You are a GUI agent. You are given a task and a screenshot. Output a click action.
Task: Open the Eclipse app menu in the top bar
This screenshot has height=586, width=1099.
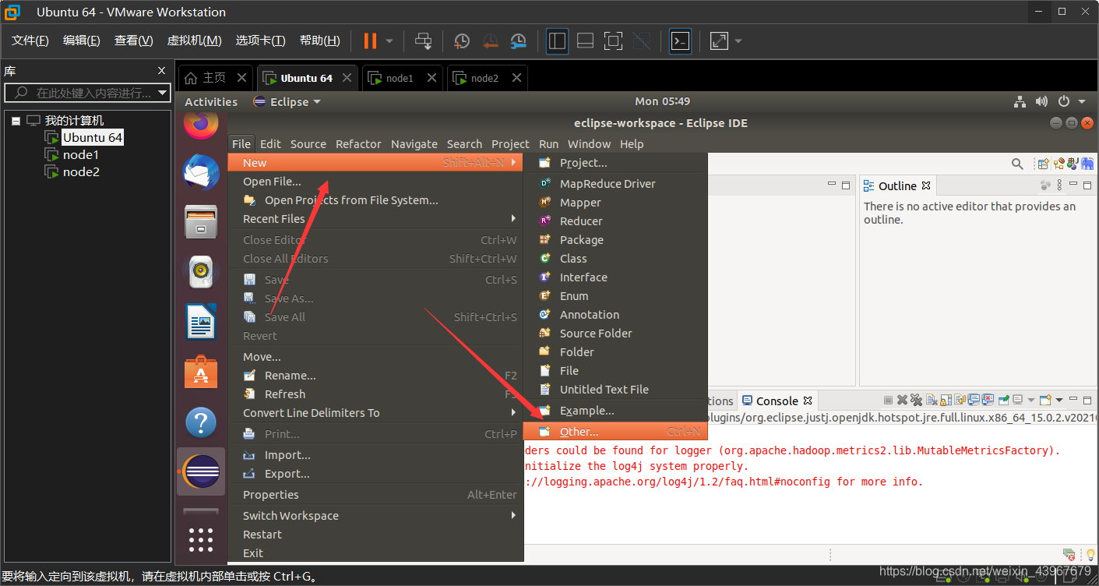click(x=287, y=101)
